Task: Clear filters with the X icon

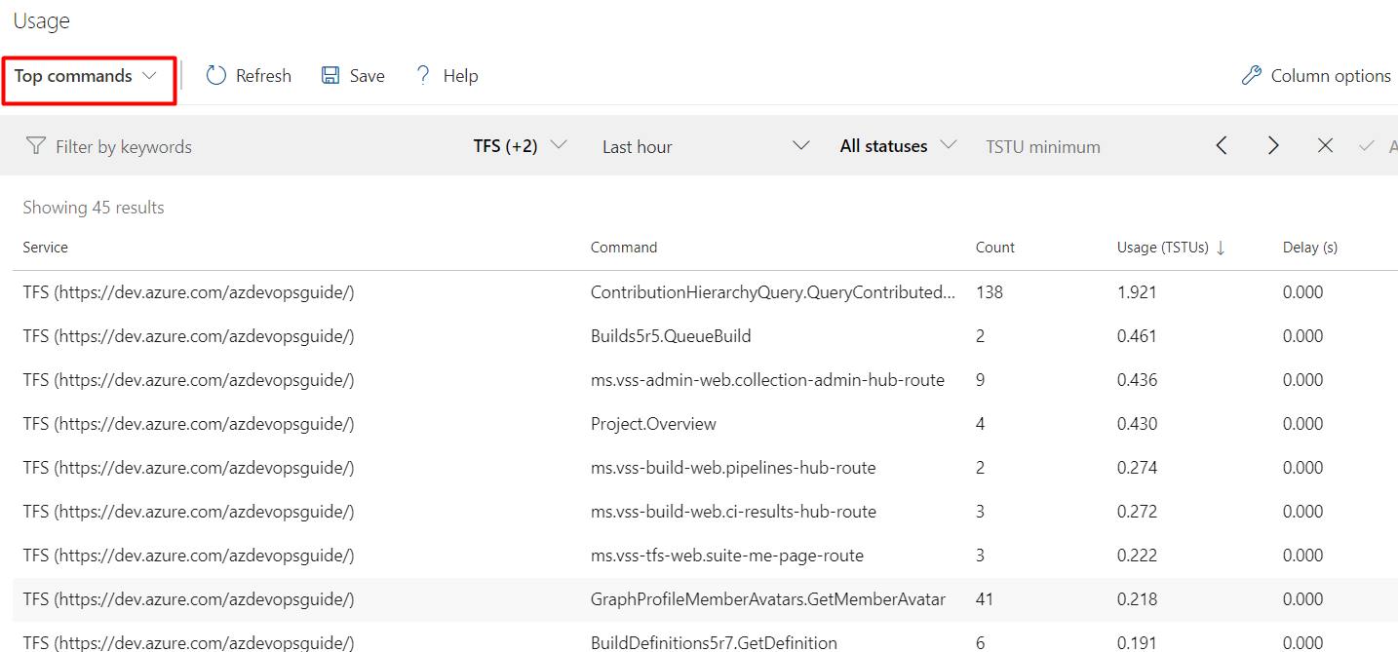Action: tap(1325, 146)
